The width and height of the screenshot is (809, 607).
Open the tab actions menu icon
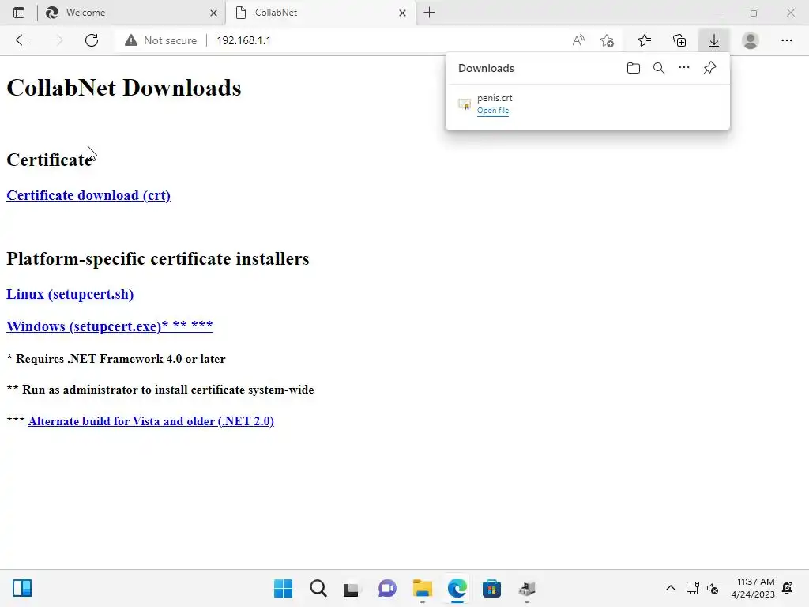pos(19,13)
